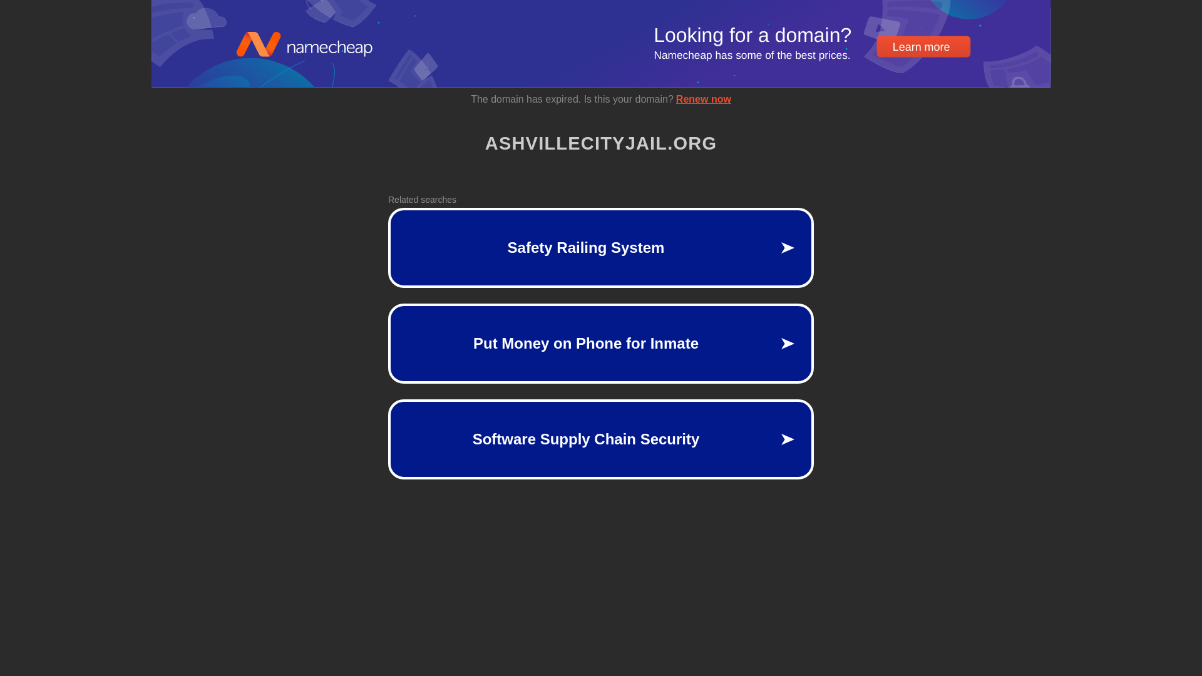
Task: Click arrow icon on Safety Railing System
Action: (x=788, y=248)
